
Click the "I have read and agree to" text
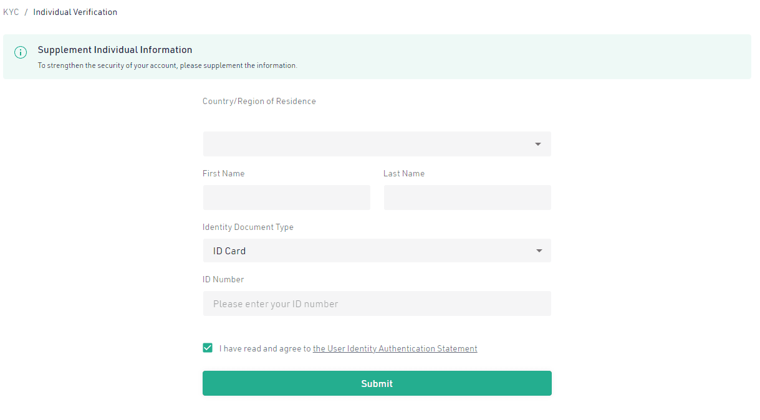coord(265,349)
